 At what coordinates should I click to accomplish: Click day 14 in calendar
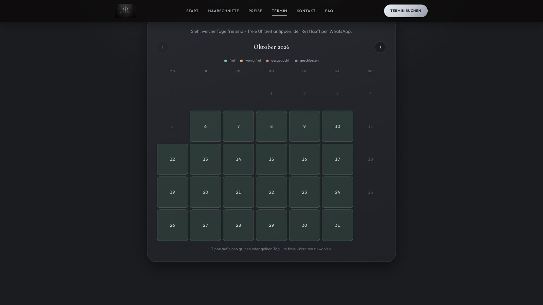pyautogui.click(x=238, y=159)
